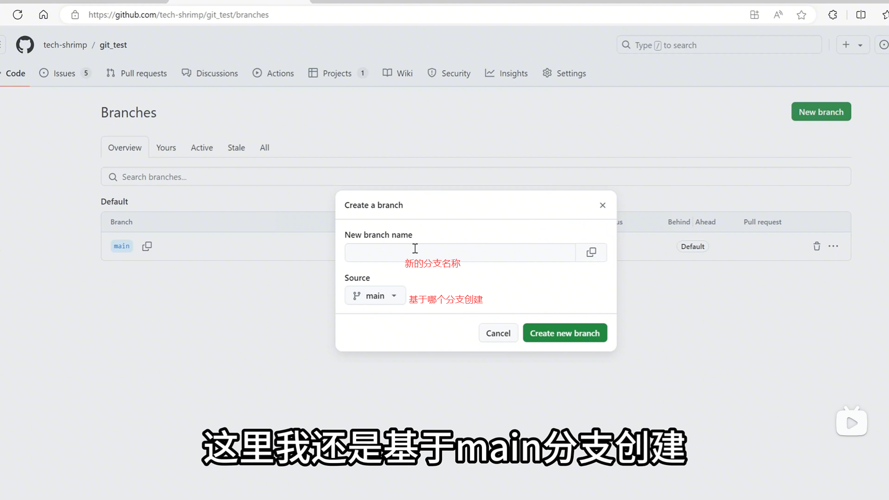Viewport: 889px width, 500px height.
Task: Click Create new branch button
Action: [564, 333]
